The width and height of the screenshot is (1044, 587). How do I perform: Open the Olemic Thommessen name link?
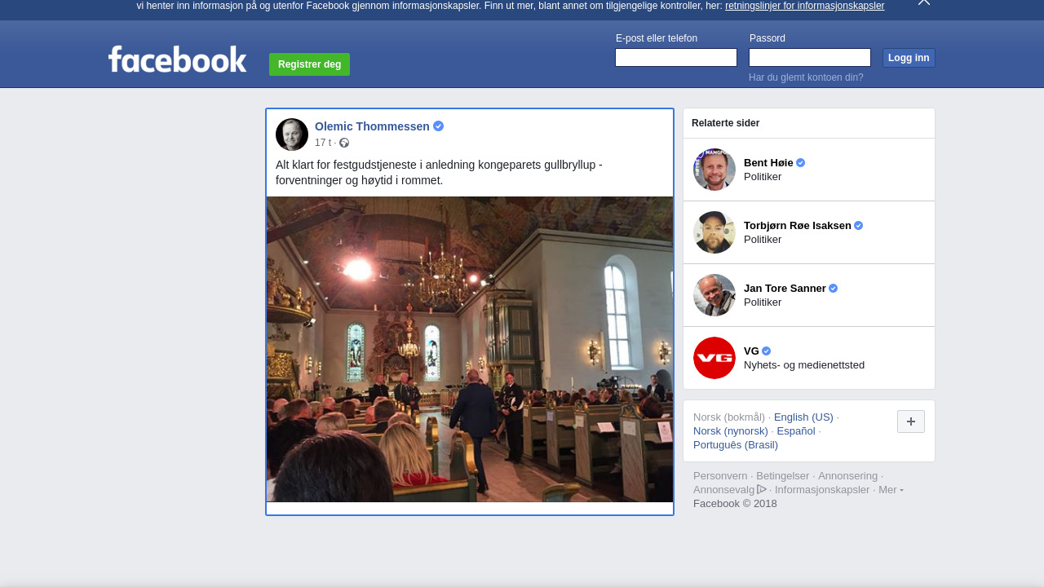point(372,126)
